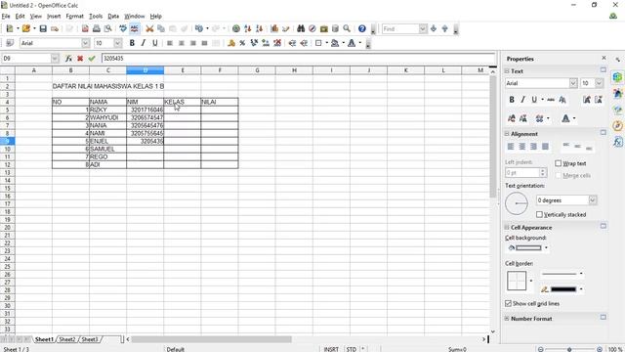
Task: Expand the Number Format section
Action: click(x=507, y=319)
